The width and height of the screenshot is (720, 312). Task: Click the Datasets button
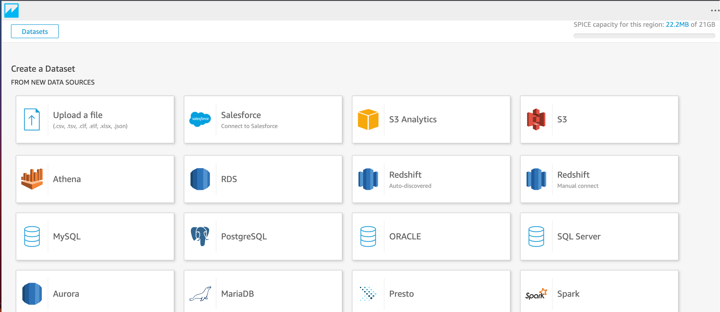[35, 32]
